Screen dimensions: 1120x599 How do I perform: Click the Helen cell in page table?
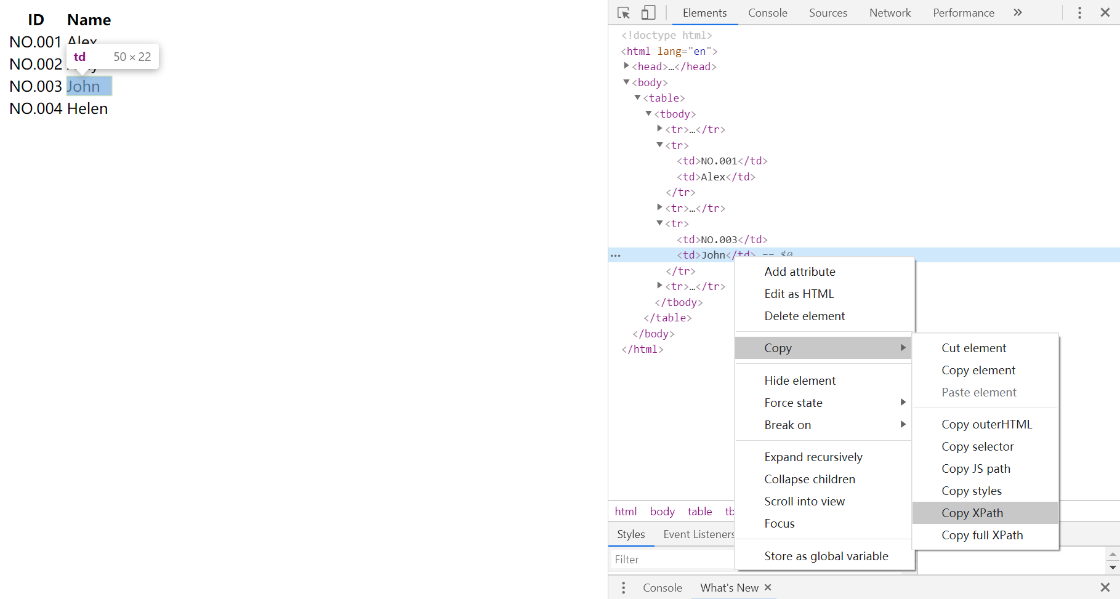coord(87,108)
